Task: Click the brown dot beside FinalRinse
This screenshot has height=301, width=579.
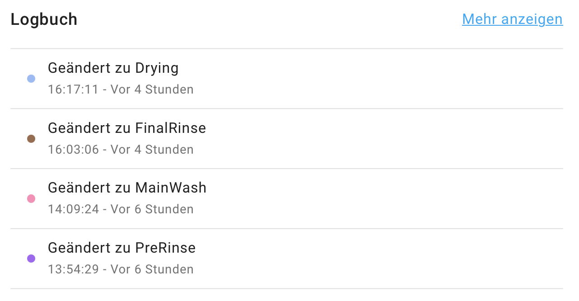Action: tap(31, 139)
